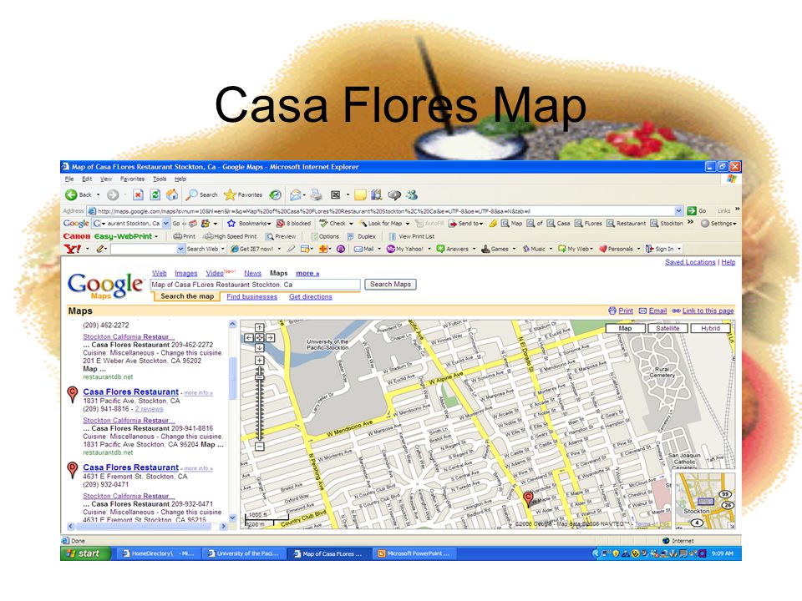Viewport: 802px width, 601px height.
Task: Expand the Google toolbar search box dropdown
Action: point(165,224)
